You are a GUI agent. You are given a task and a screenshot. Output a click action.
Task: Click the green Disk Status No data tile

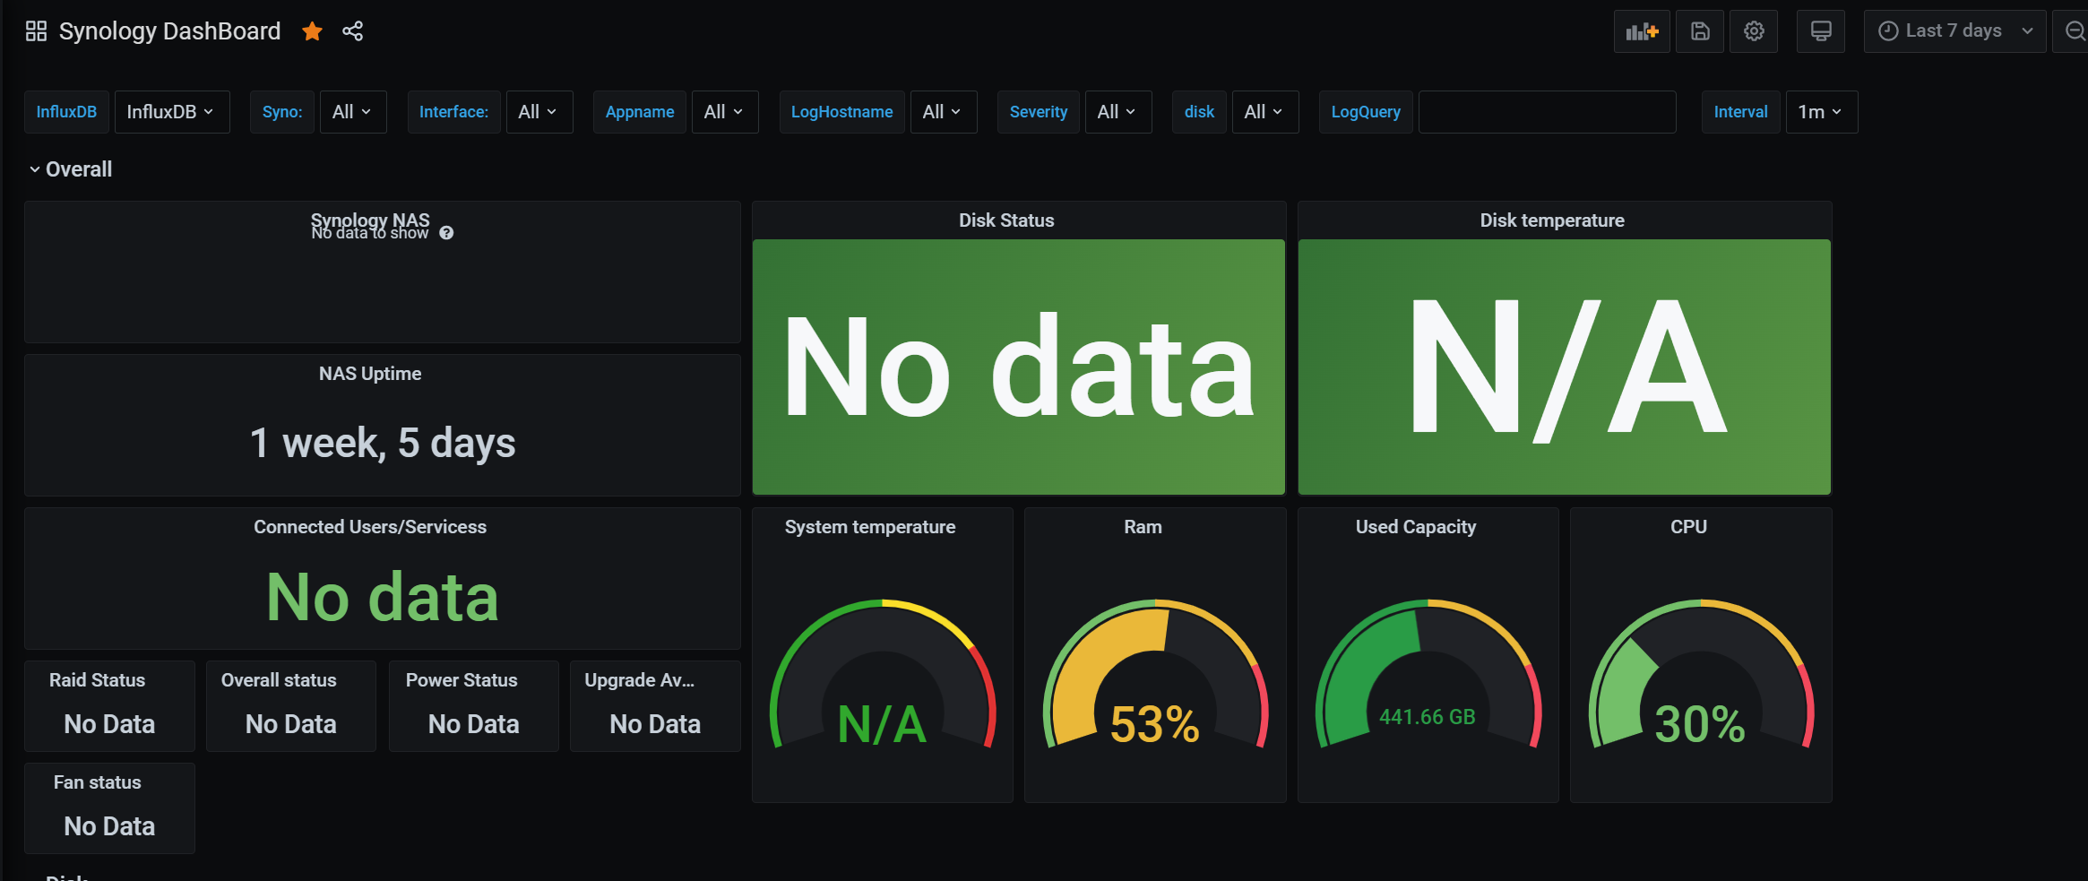coord(1019,367)
